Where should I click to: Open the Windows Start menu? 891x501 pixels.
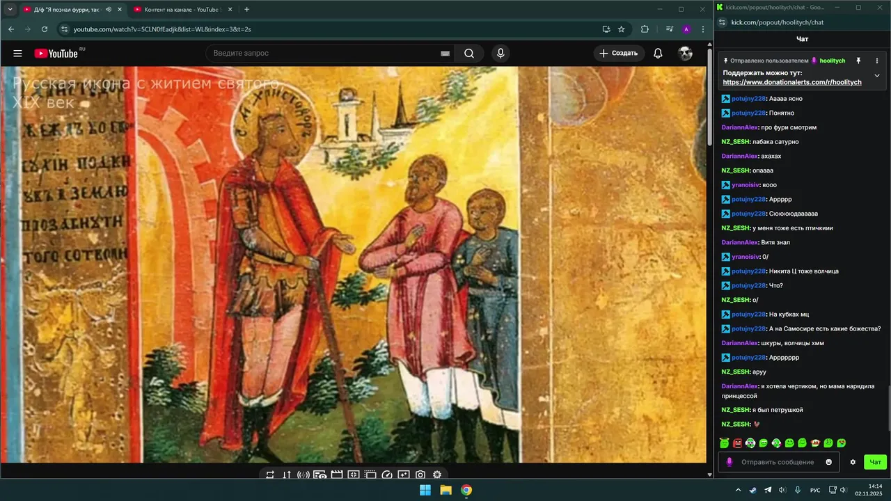point(425,490)
